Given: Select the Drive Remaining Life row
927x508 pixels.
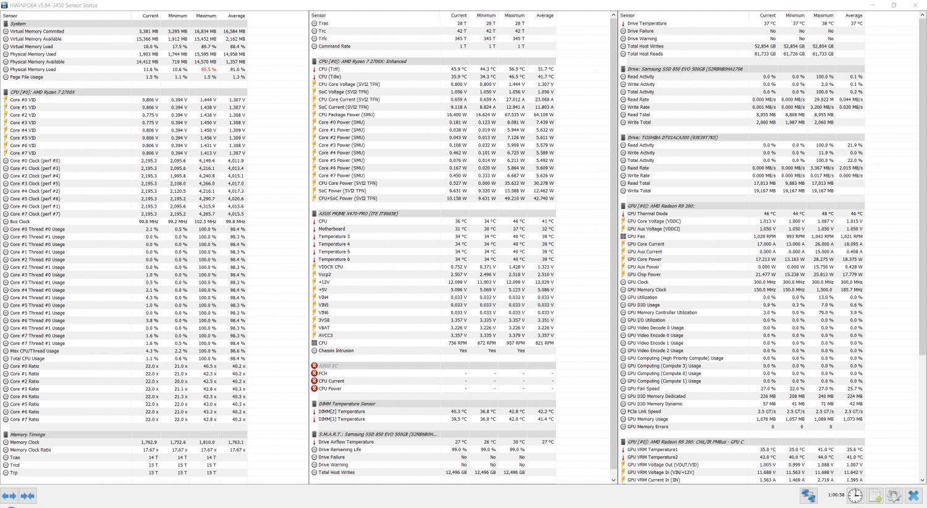Looking at the screenshot, I should click(x=433, y=449).
